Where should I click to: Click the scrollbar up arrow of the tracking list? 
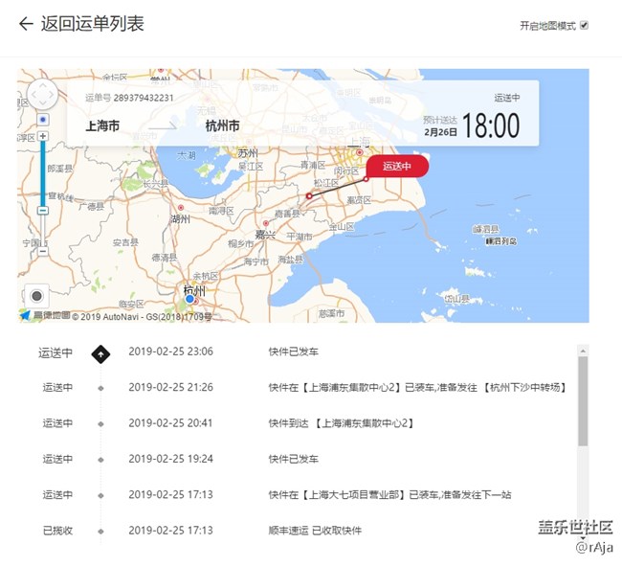(583, 351)
